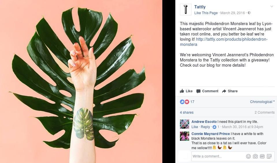This screenshot has height=163, width=277.
Task: Open the monstera leaf photo
Action: (81, 81)
